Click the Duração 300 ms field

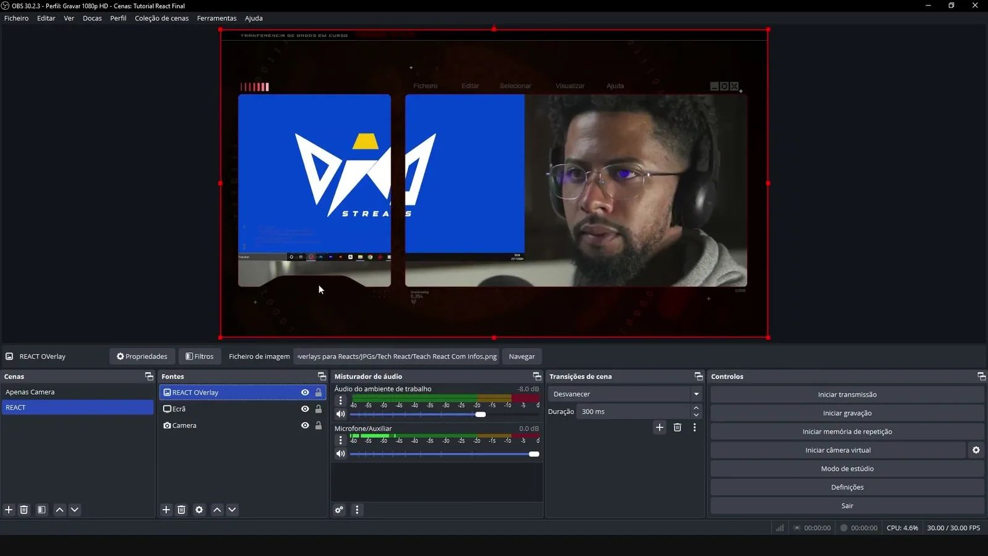[632, 411]
